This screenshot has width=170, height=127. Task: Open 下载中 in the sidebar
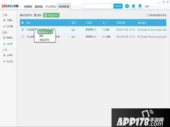coord(8,20)
